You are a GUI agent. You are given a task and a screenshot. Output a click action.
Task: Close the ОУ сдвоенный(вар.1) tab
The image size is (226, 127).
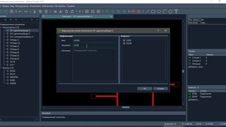[x=111, y=17]
